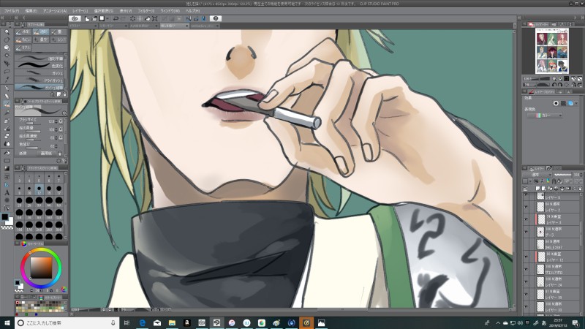This screenshot has width=585, height=329.
Task: Click the tone effect icon in Layer Property
Action: pyautogui.click(x=563, y=103)
